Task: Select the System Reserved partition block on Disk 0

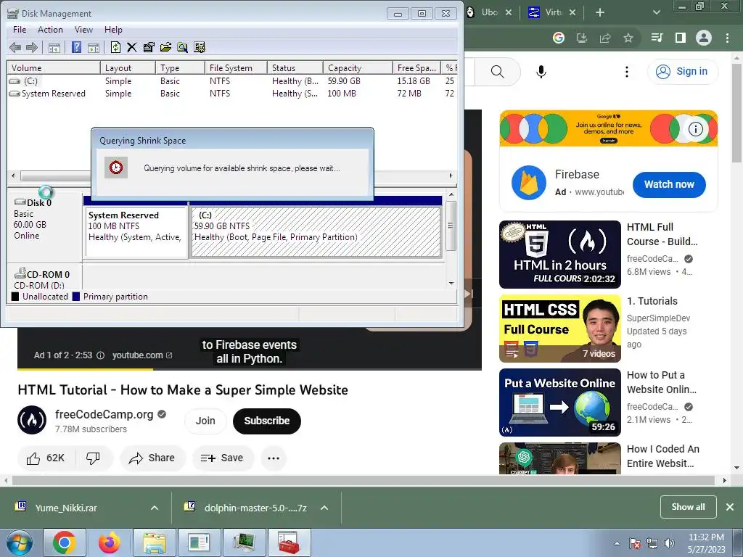Action: coord(136,231)
